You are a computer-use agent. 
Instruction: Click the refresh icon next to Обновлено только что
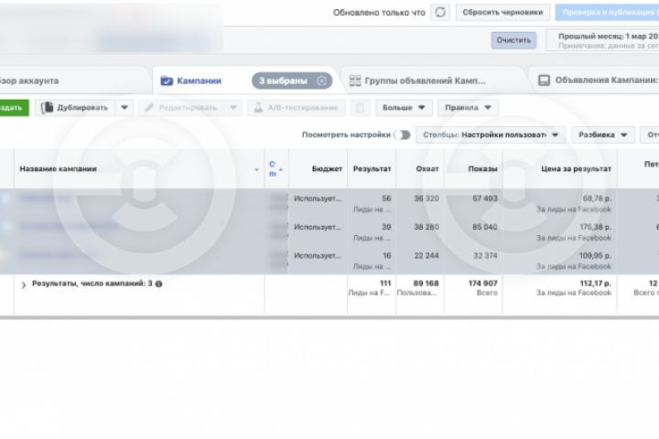(440, 13)
